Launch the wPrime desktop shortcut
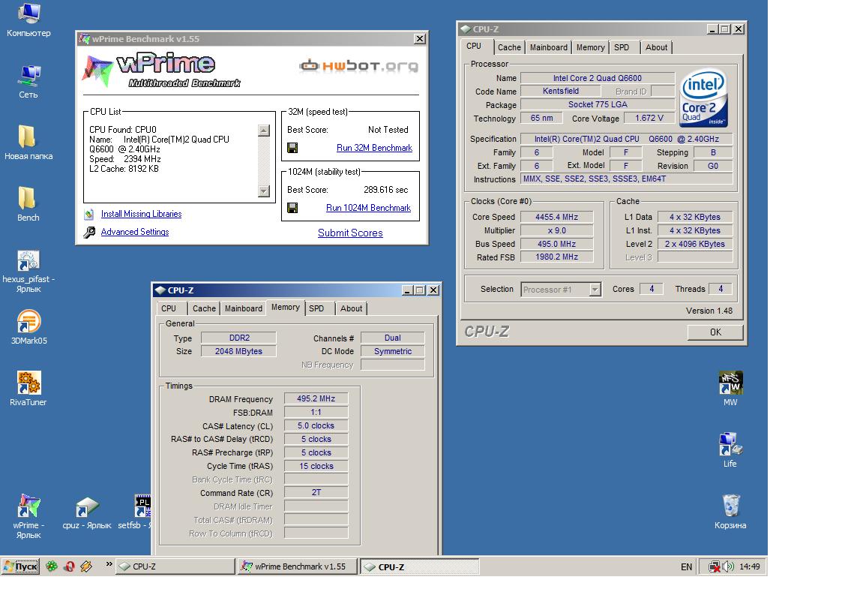The height and width of the screenshot is (604, 866). click(x=28, y=516)
